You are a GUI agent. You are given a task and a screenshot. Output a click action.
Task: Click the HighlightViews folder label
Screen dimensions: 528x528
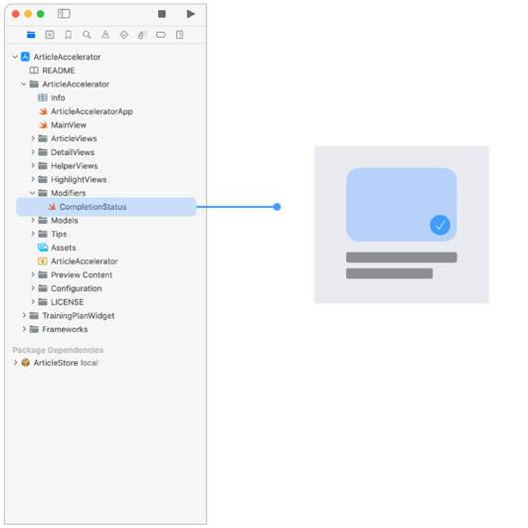pos(79,179)
